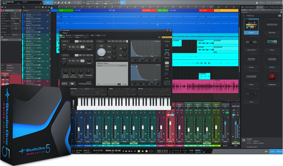Screen dimensions: 283x166
Task: Go back with the arrow beside PreSonus
Action: (244, 16)
